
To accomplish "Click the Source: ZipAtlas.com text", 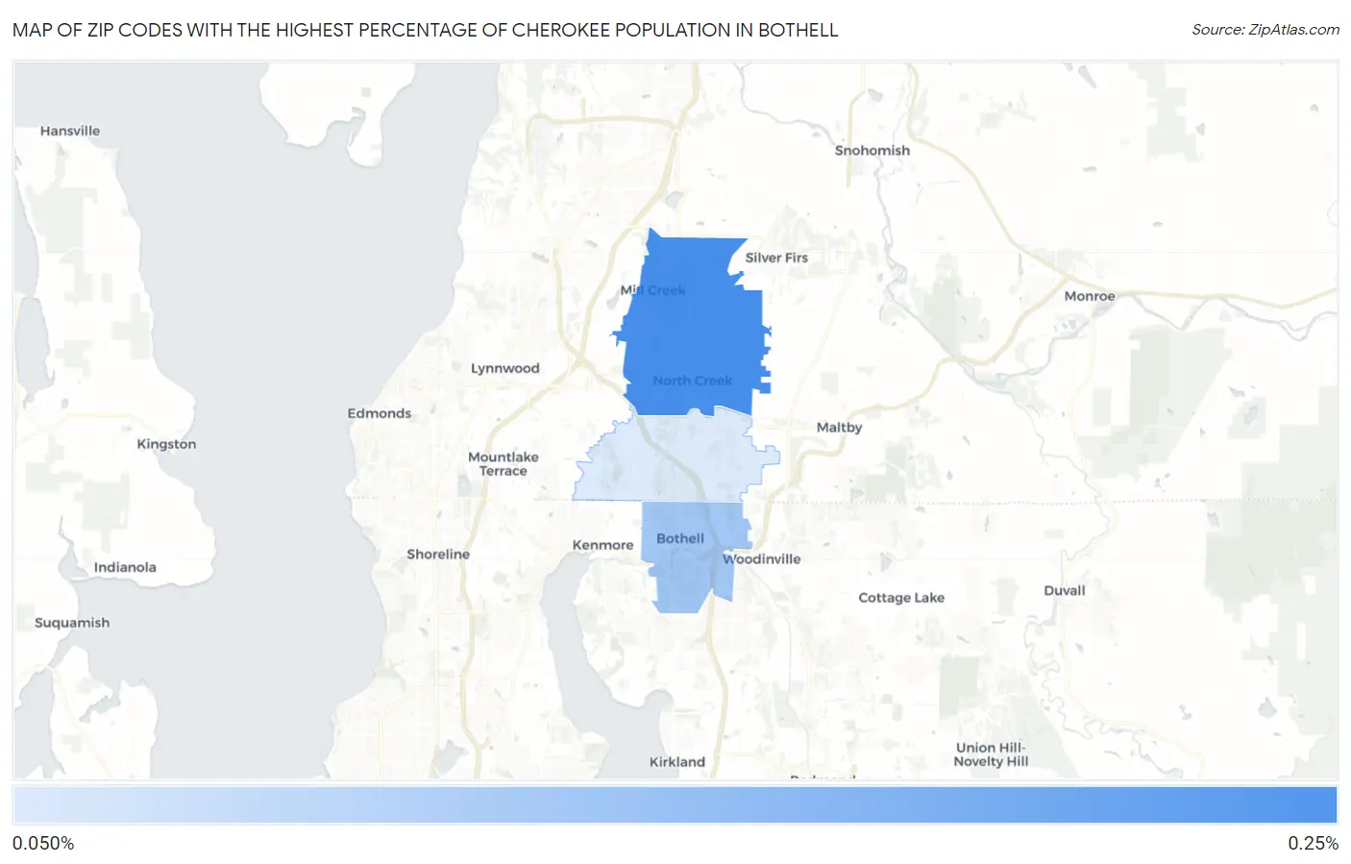I will (1265, 30).
